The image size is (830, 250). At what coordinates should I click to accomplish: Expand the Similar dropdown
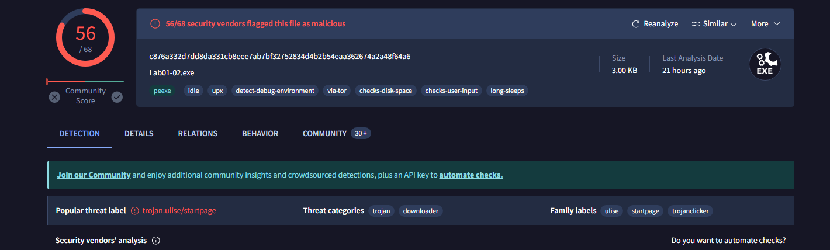point(714,24)
